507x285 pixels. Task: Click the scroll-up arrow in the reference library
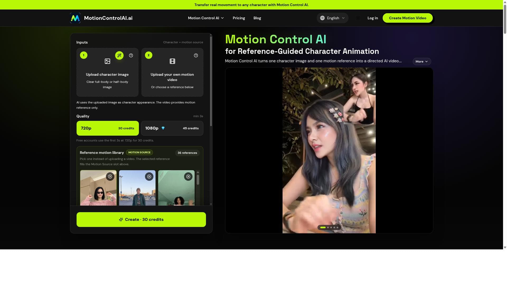pyautogui.click(x=198, y=172)
